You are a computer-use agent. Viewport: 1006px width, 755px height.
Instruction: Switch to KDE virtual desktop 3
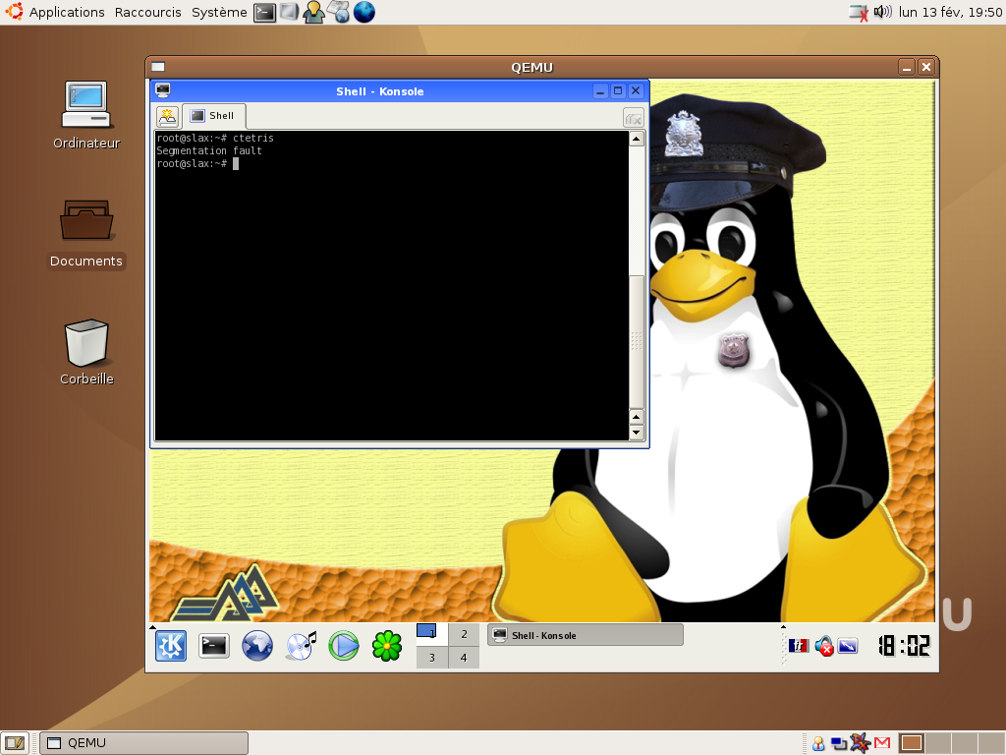pyautogui.click(x=432, y=658)
